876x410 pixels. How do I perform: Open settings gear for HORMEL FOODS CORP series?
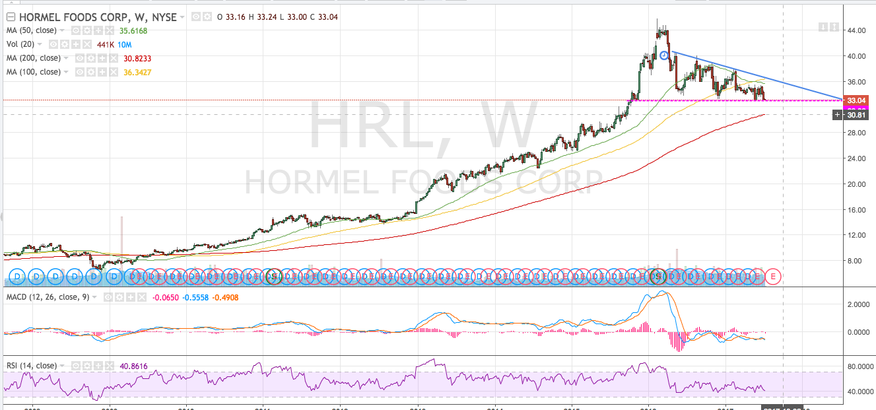click(x=208, y=17)
